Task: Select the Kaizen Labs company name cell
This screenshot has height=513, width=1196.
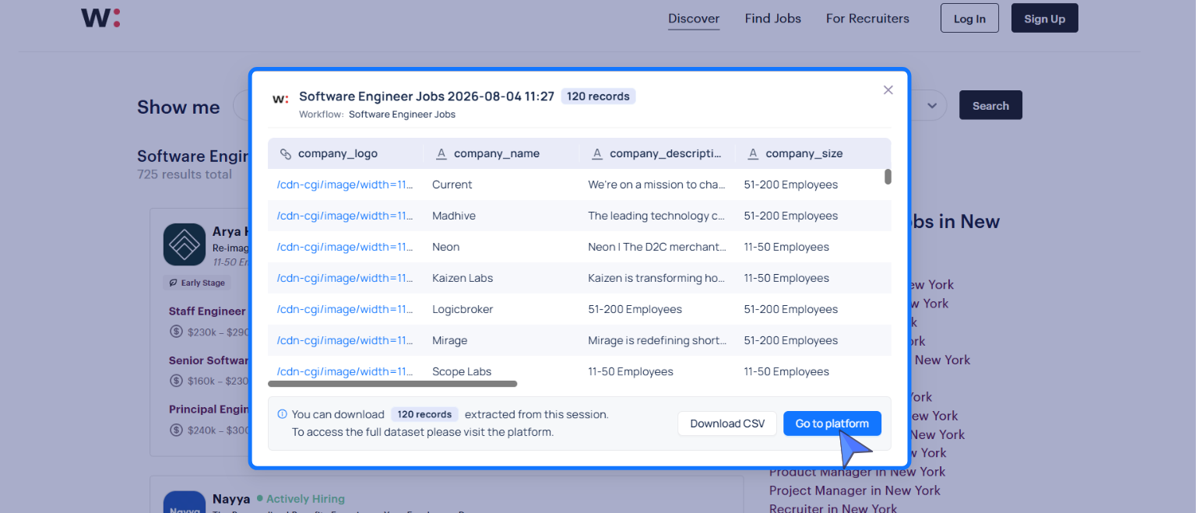Action: click(x=501, y=278)
